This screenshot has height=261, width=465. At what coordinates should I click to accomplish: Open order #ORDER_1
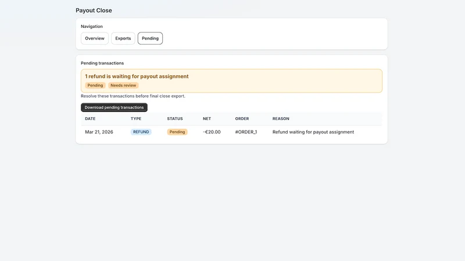246,132
